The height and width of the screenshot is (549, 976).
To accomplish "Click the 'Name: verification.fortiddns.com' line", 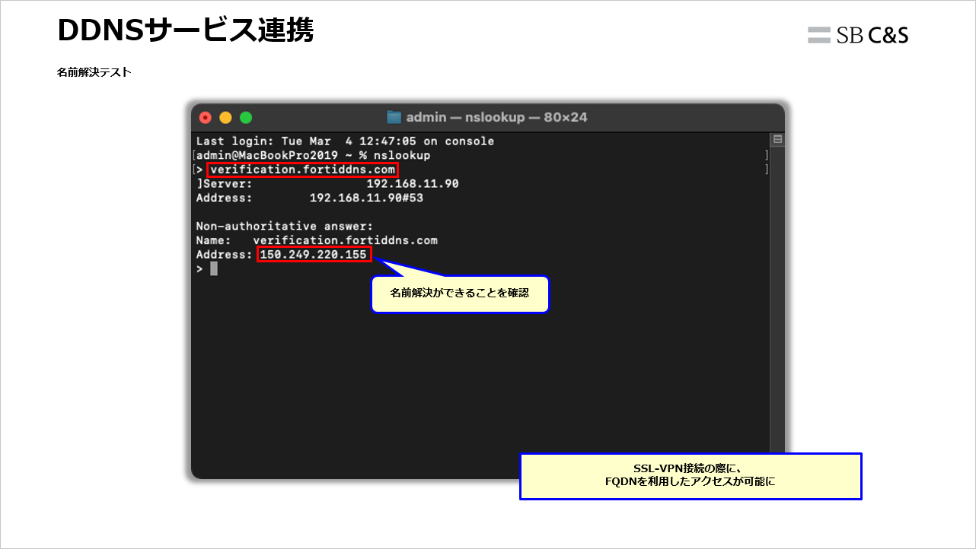I will 317,240.
